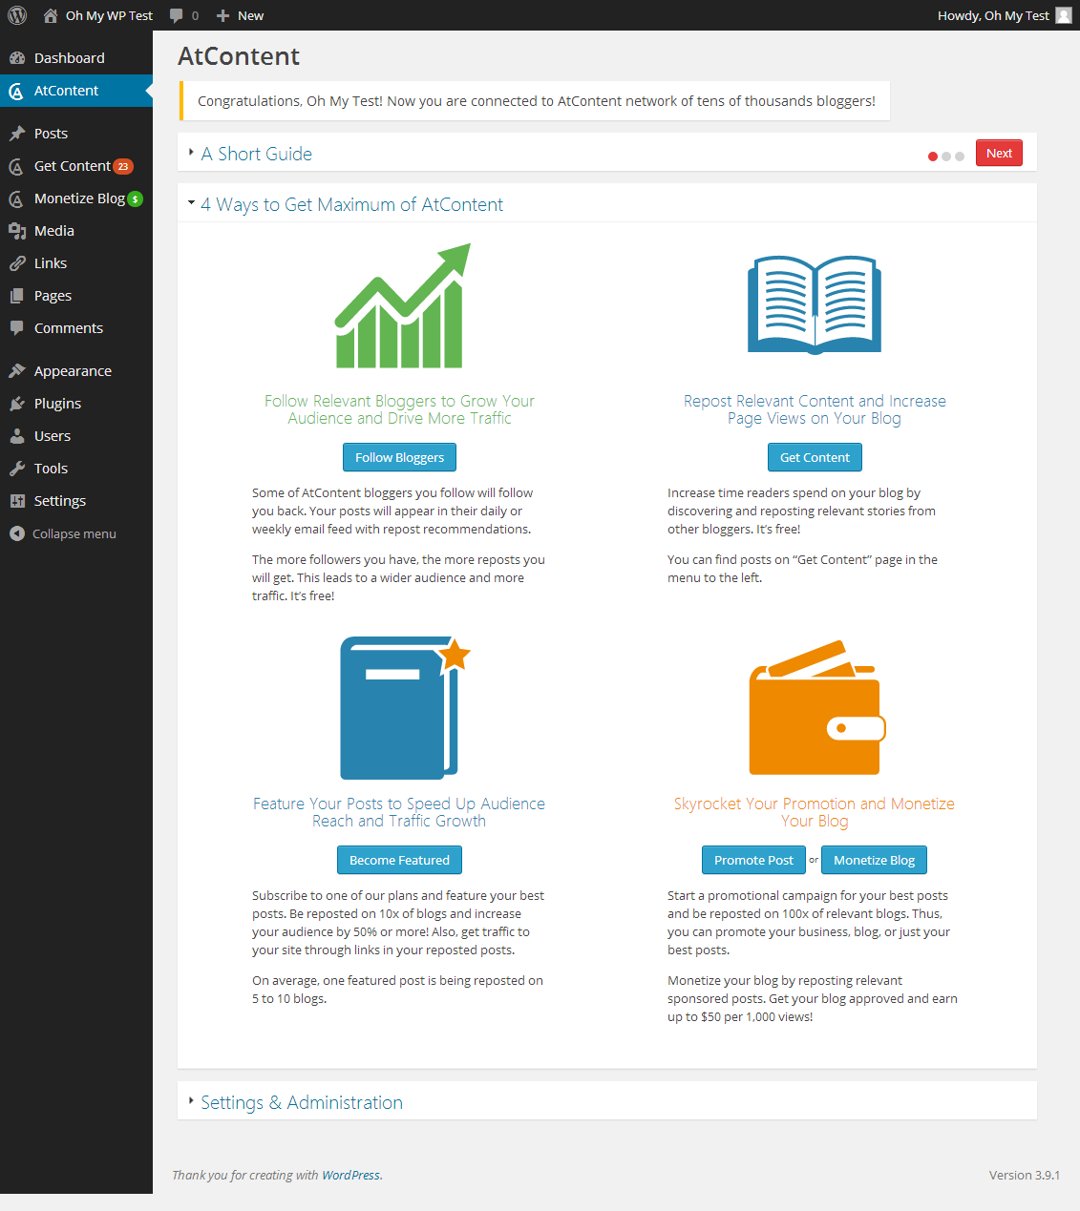Click the AtContent logo icon in sidebar
Image resolution: width=1080 pixels, height=1211 pixels.
pos(16,92)
